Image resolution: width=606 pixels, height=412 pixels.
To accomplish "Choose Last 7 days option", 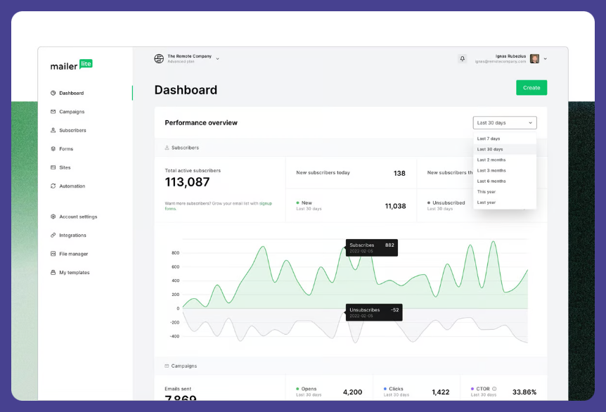I will click(x=505, y=139).
